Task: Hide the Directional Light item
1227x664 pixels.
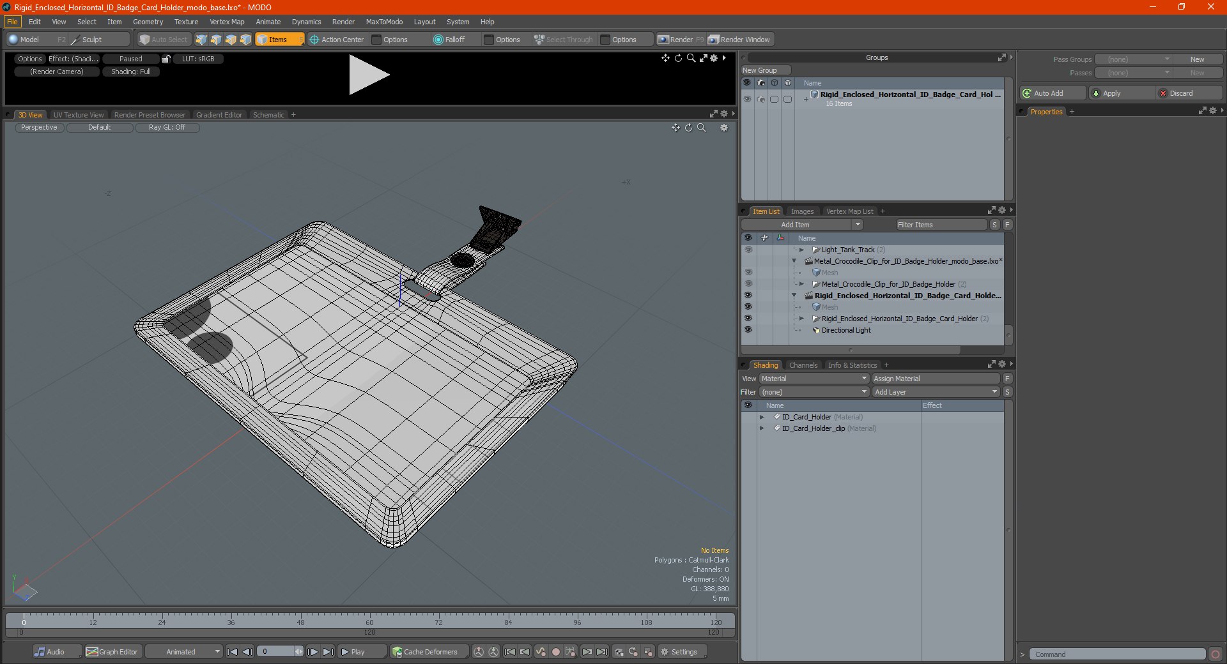Action: click(x=748, y=330)
